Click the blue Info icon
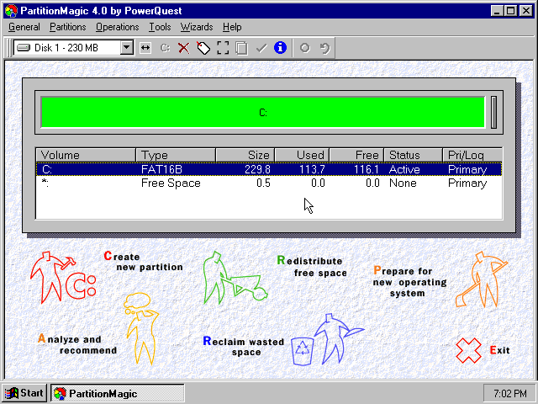Screen dimensions: 538x404 point(280,47)
